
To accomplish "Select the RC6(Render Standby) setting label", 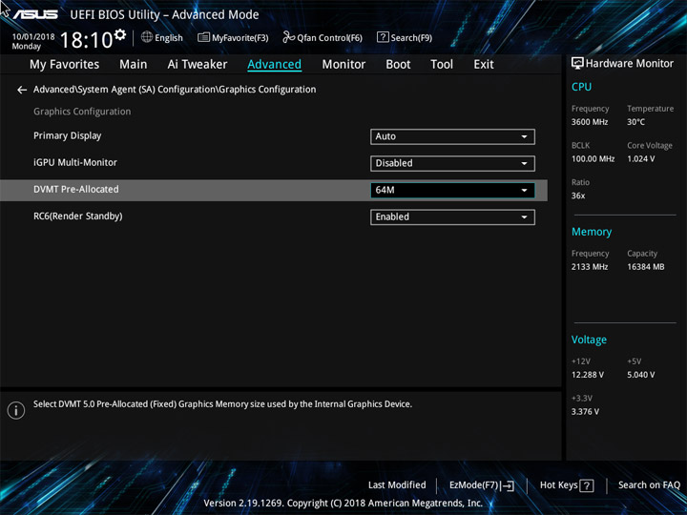I will coord(78,216).
